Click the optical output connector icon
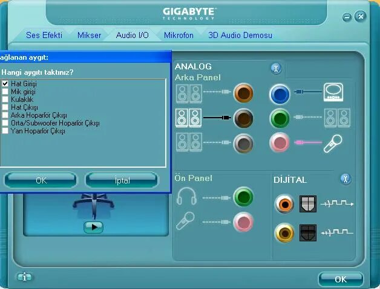 coord(308,204)
